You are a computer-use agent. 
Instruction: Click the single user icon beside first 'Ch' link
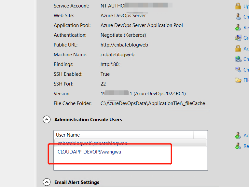click(238, 17)
